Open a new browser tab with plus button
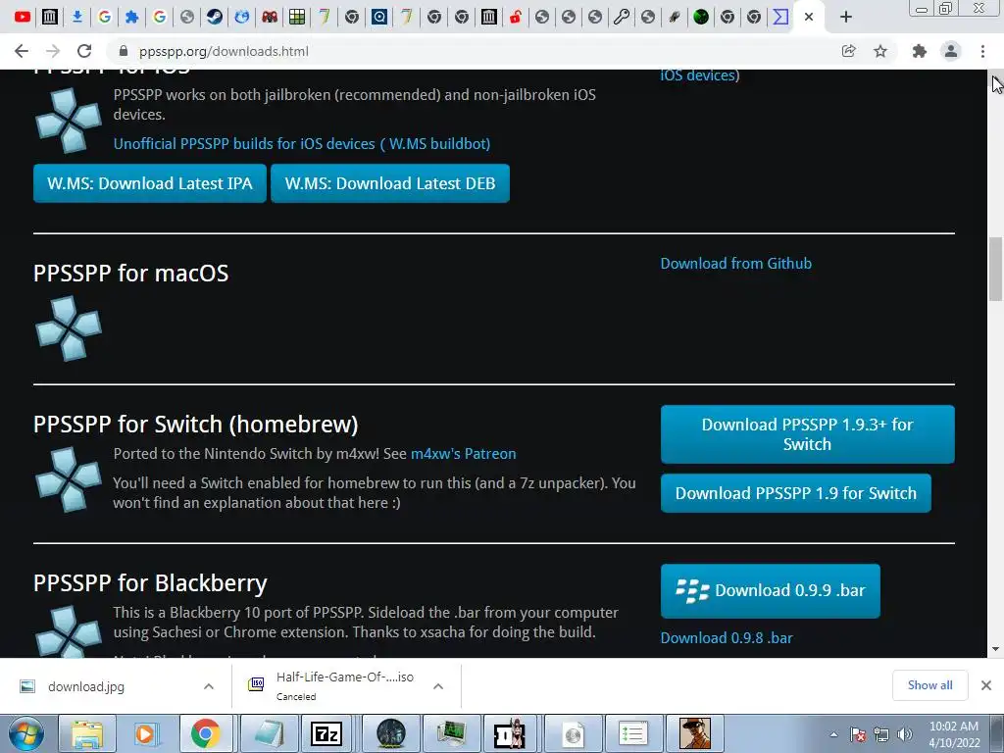The height and width of the screenshot is (753, 1004). [x=846, y=17]
